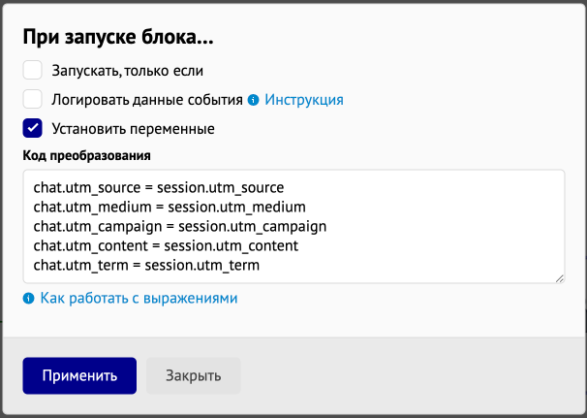Enable the 'Запускать, только если' checkbox
The height and width of the screenshot is (418, 587).
click(x=32, y=70)
